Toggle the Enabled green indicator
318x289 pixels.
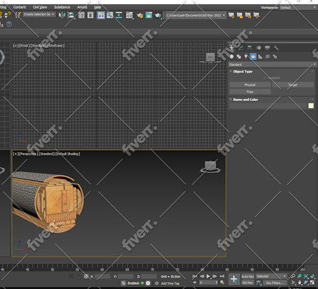coord(142,283)
